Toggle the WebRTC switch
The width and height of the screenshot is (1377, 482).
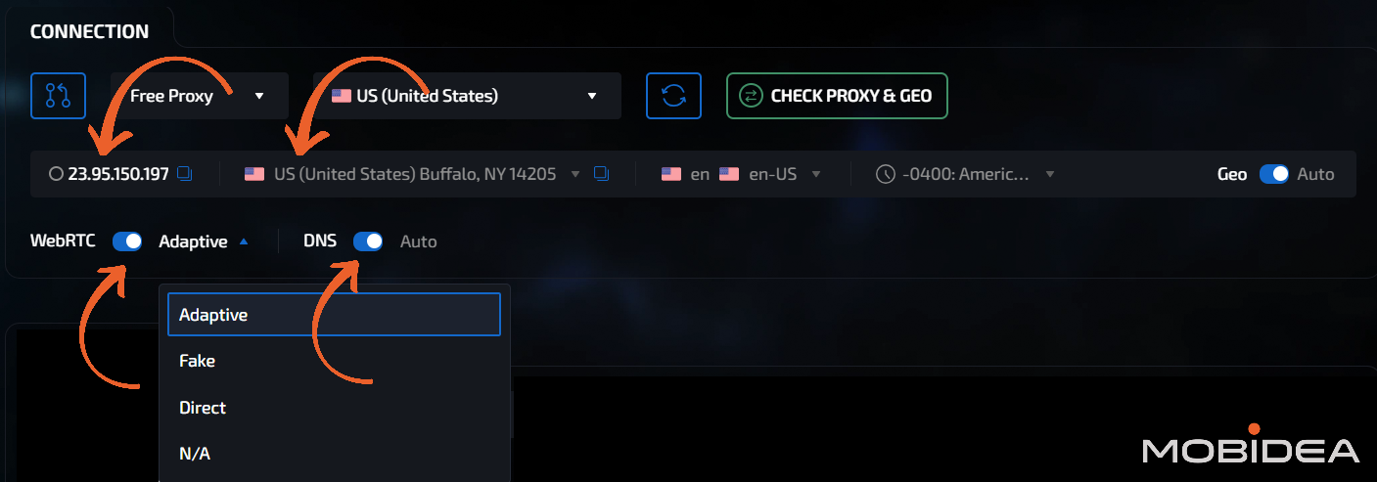(x=127, y=241)
